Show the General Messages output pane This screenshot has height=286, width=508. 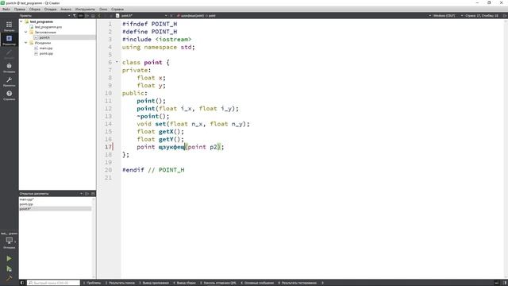257,283
